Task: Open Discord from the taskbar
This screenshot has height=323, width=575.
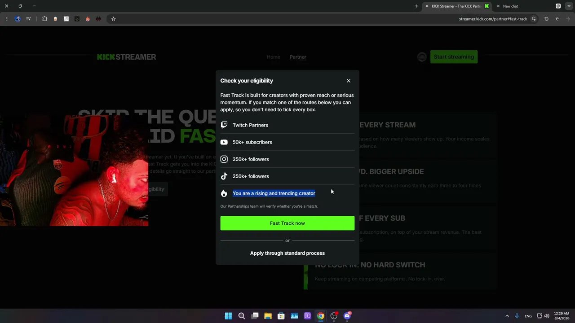Action: pyautogui.click(x=347, y=316)
